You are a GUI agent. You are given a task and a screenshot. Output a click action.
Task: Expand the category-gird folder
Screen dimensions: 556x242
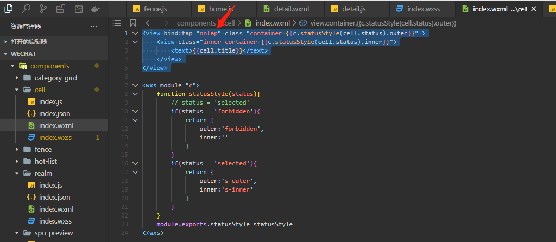[17, 78]
